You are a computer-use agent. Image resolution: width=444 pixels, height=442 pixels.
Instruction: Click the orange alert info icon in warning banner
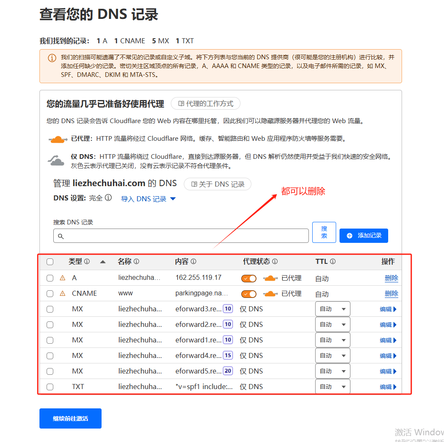tap(52, 58)
